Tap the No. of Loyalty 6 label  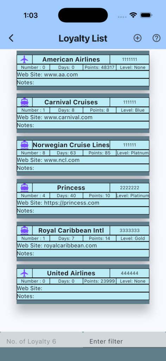click(x=31, y=341)
